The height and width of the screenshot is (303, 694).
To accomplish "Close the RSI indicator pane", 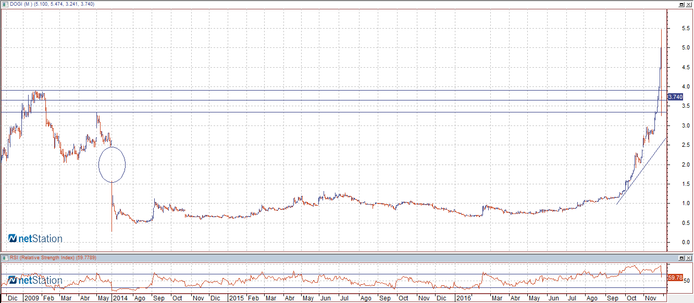I will (x=689, y=258).
